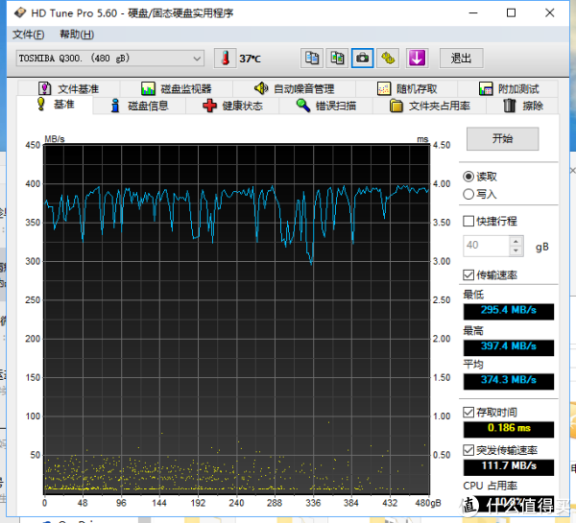Switch to the 文件夹占用率 tab

pos(430,106)
